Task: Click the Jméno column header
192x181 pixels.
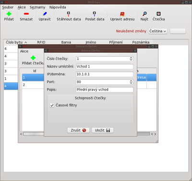Action: [x=91, y=42]
